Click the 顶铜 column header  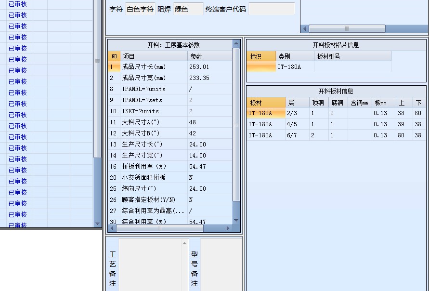tap(319, 103)
